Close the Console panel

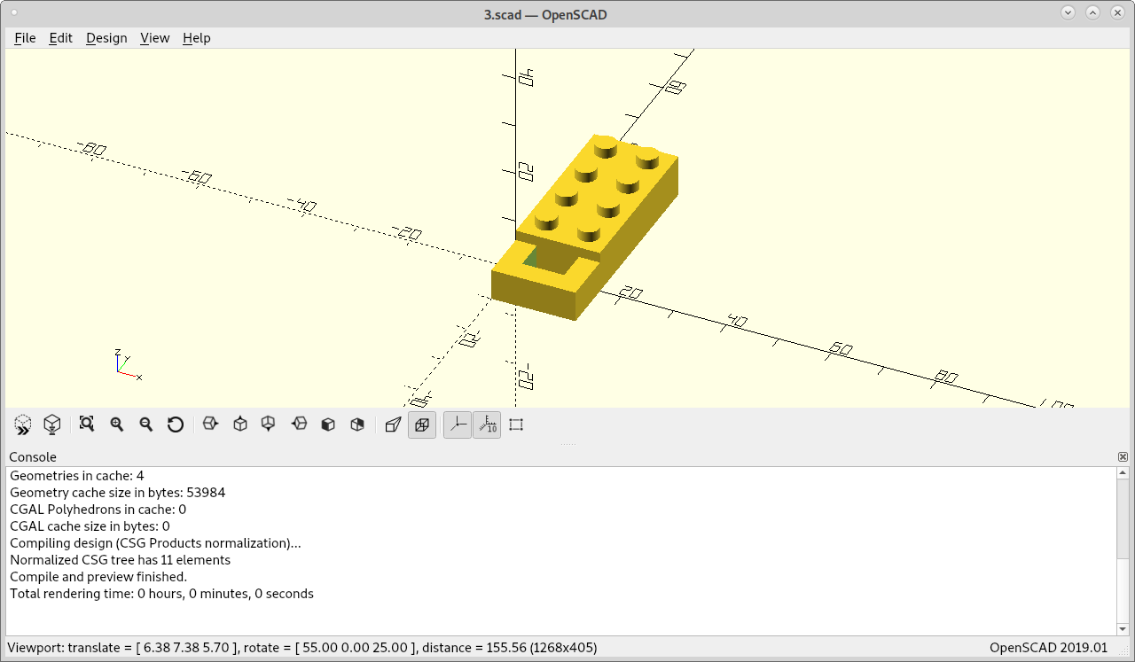coord(1122,456)
